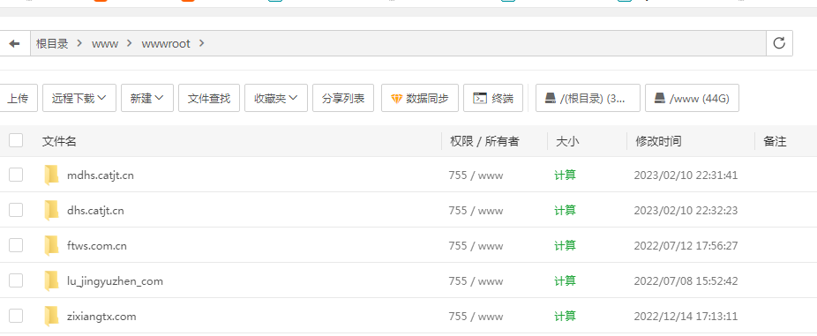The height and width of the screenshot is (336, 817).
Task: Click the 上传 upload button
Action: pos(18,98)
